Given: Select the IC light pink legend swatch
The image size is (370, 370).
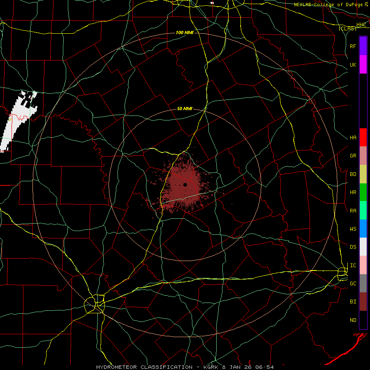Looking at the screenshot, I should click(363, 265).
